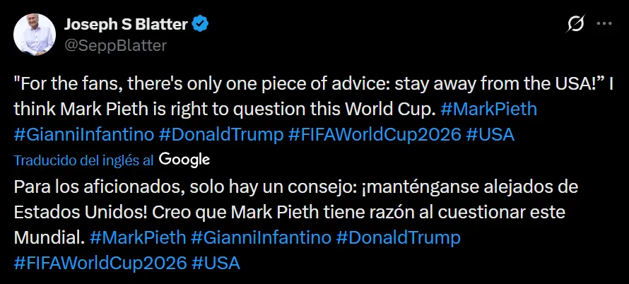
Task: Open #USA hashtag in the Spanish translation
Action: [x=216, y=263]
